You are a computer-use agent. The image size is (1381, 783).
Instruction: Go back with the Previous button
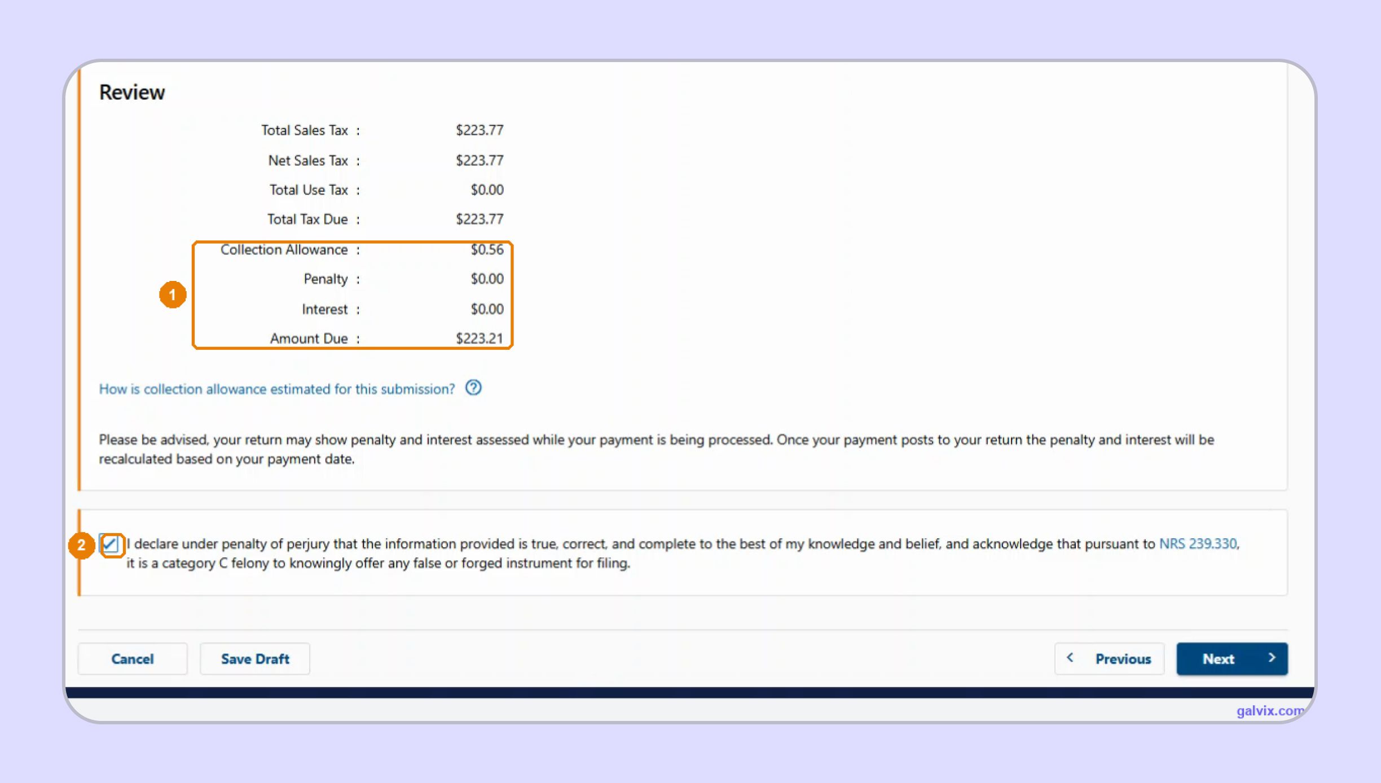[x=1109, y=659]
